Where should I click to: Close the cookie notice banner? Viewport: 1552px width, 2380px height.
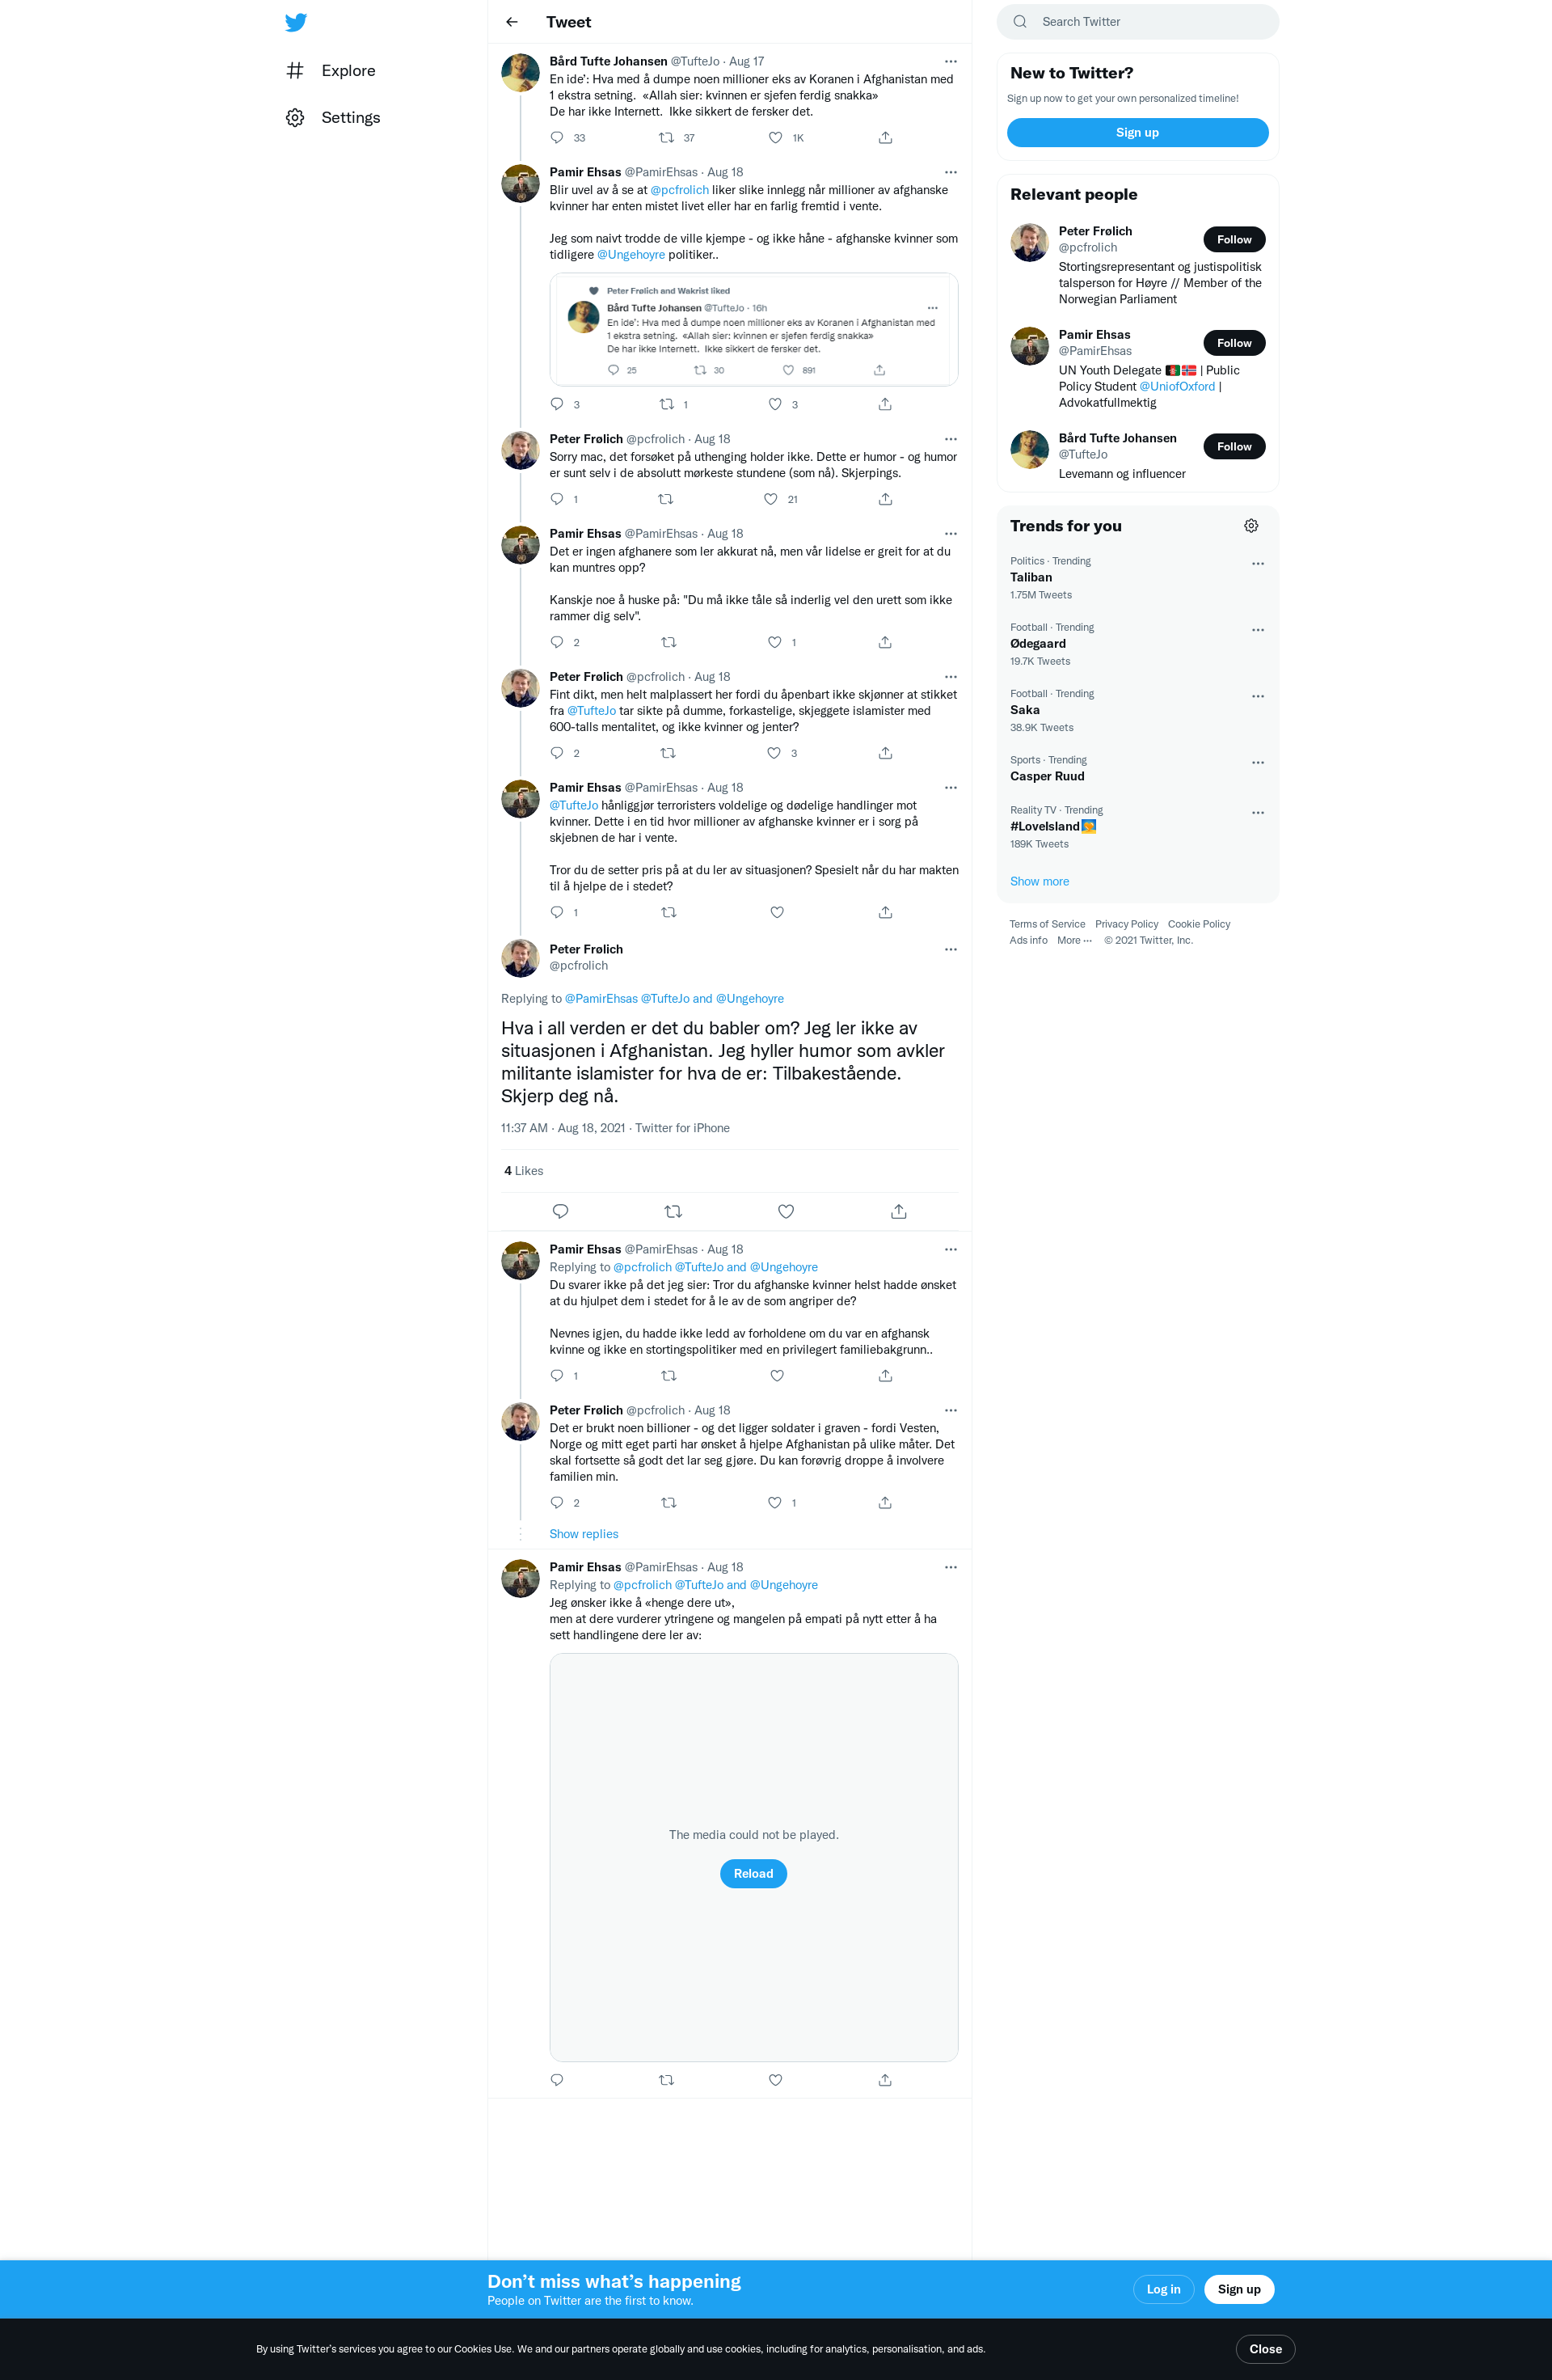tap(1265, 2349)
